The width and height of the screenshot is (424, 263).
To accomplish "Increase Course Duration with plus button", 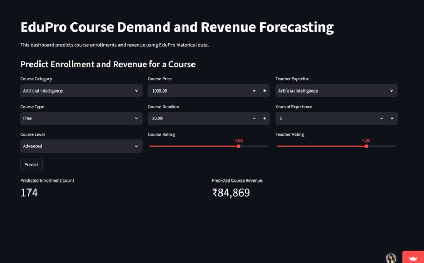I will click(x=265, y=118).
